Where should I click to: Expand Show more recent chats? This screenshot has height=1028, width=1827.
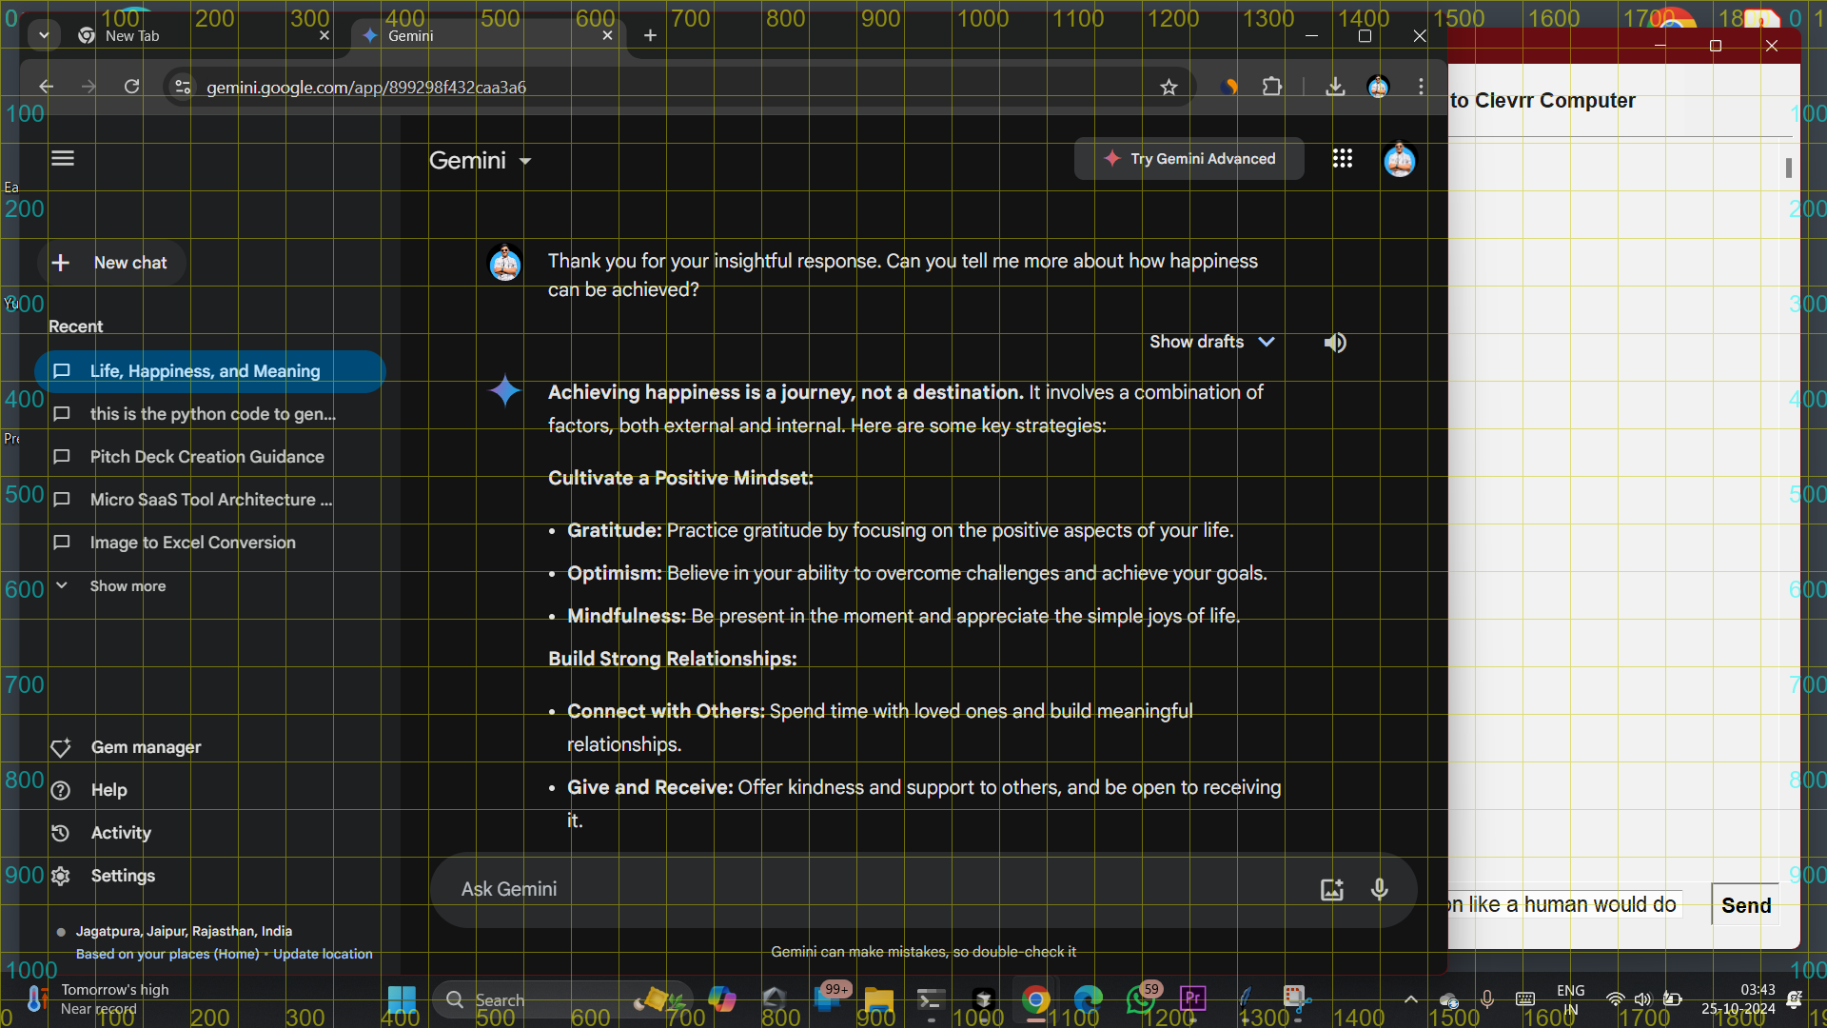click(127, 586)
